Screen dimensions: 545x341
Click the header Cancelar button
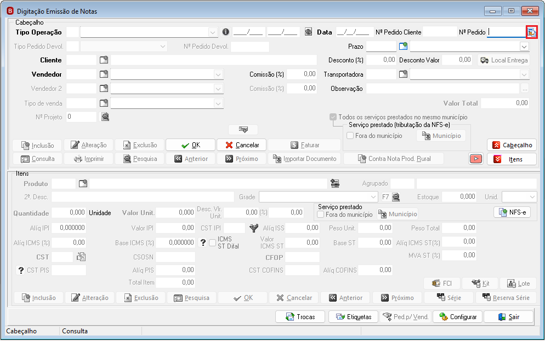click(242, 145)
